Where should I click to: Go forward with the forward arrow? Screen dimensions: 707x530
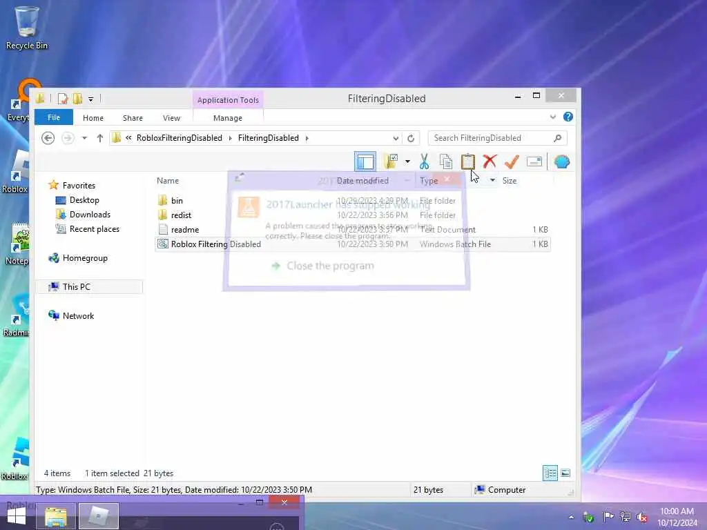tap(68, 138)
